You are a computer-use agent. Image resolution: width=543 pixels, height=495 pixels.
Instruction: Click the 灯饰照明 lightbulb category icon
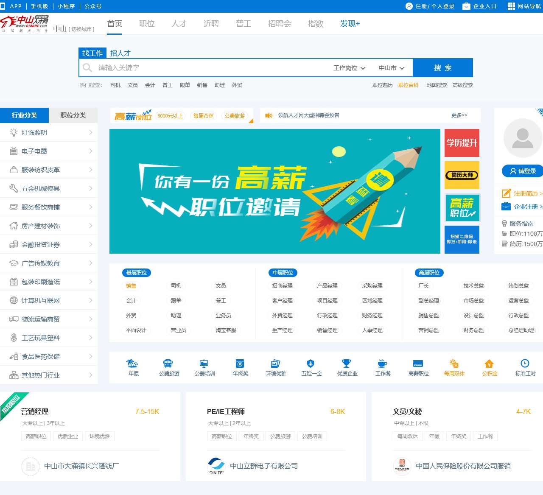point(13,132)
